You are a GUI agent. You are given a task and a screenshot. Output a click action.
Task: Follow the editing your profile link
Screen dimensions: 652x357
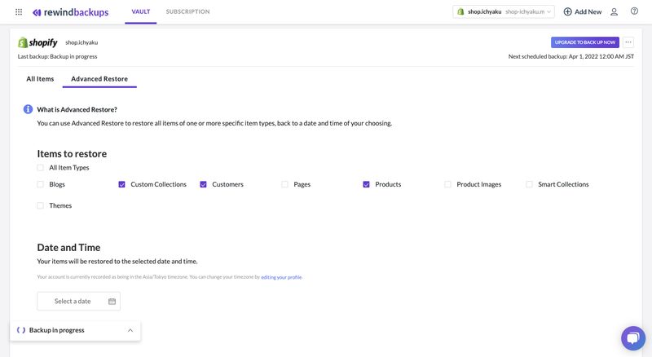[281, 277]
